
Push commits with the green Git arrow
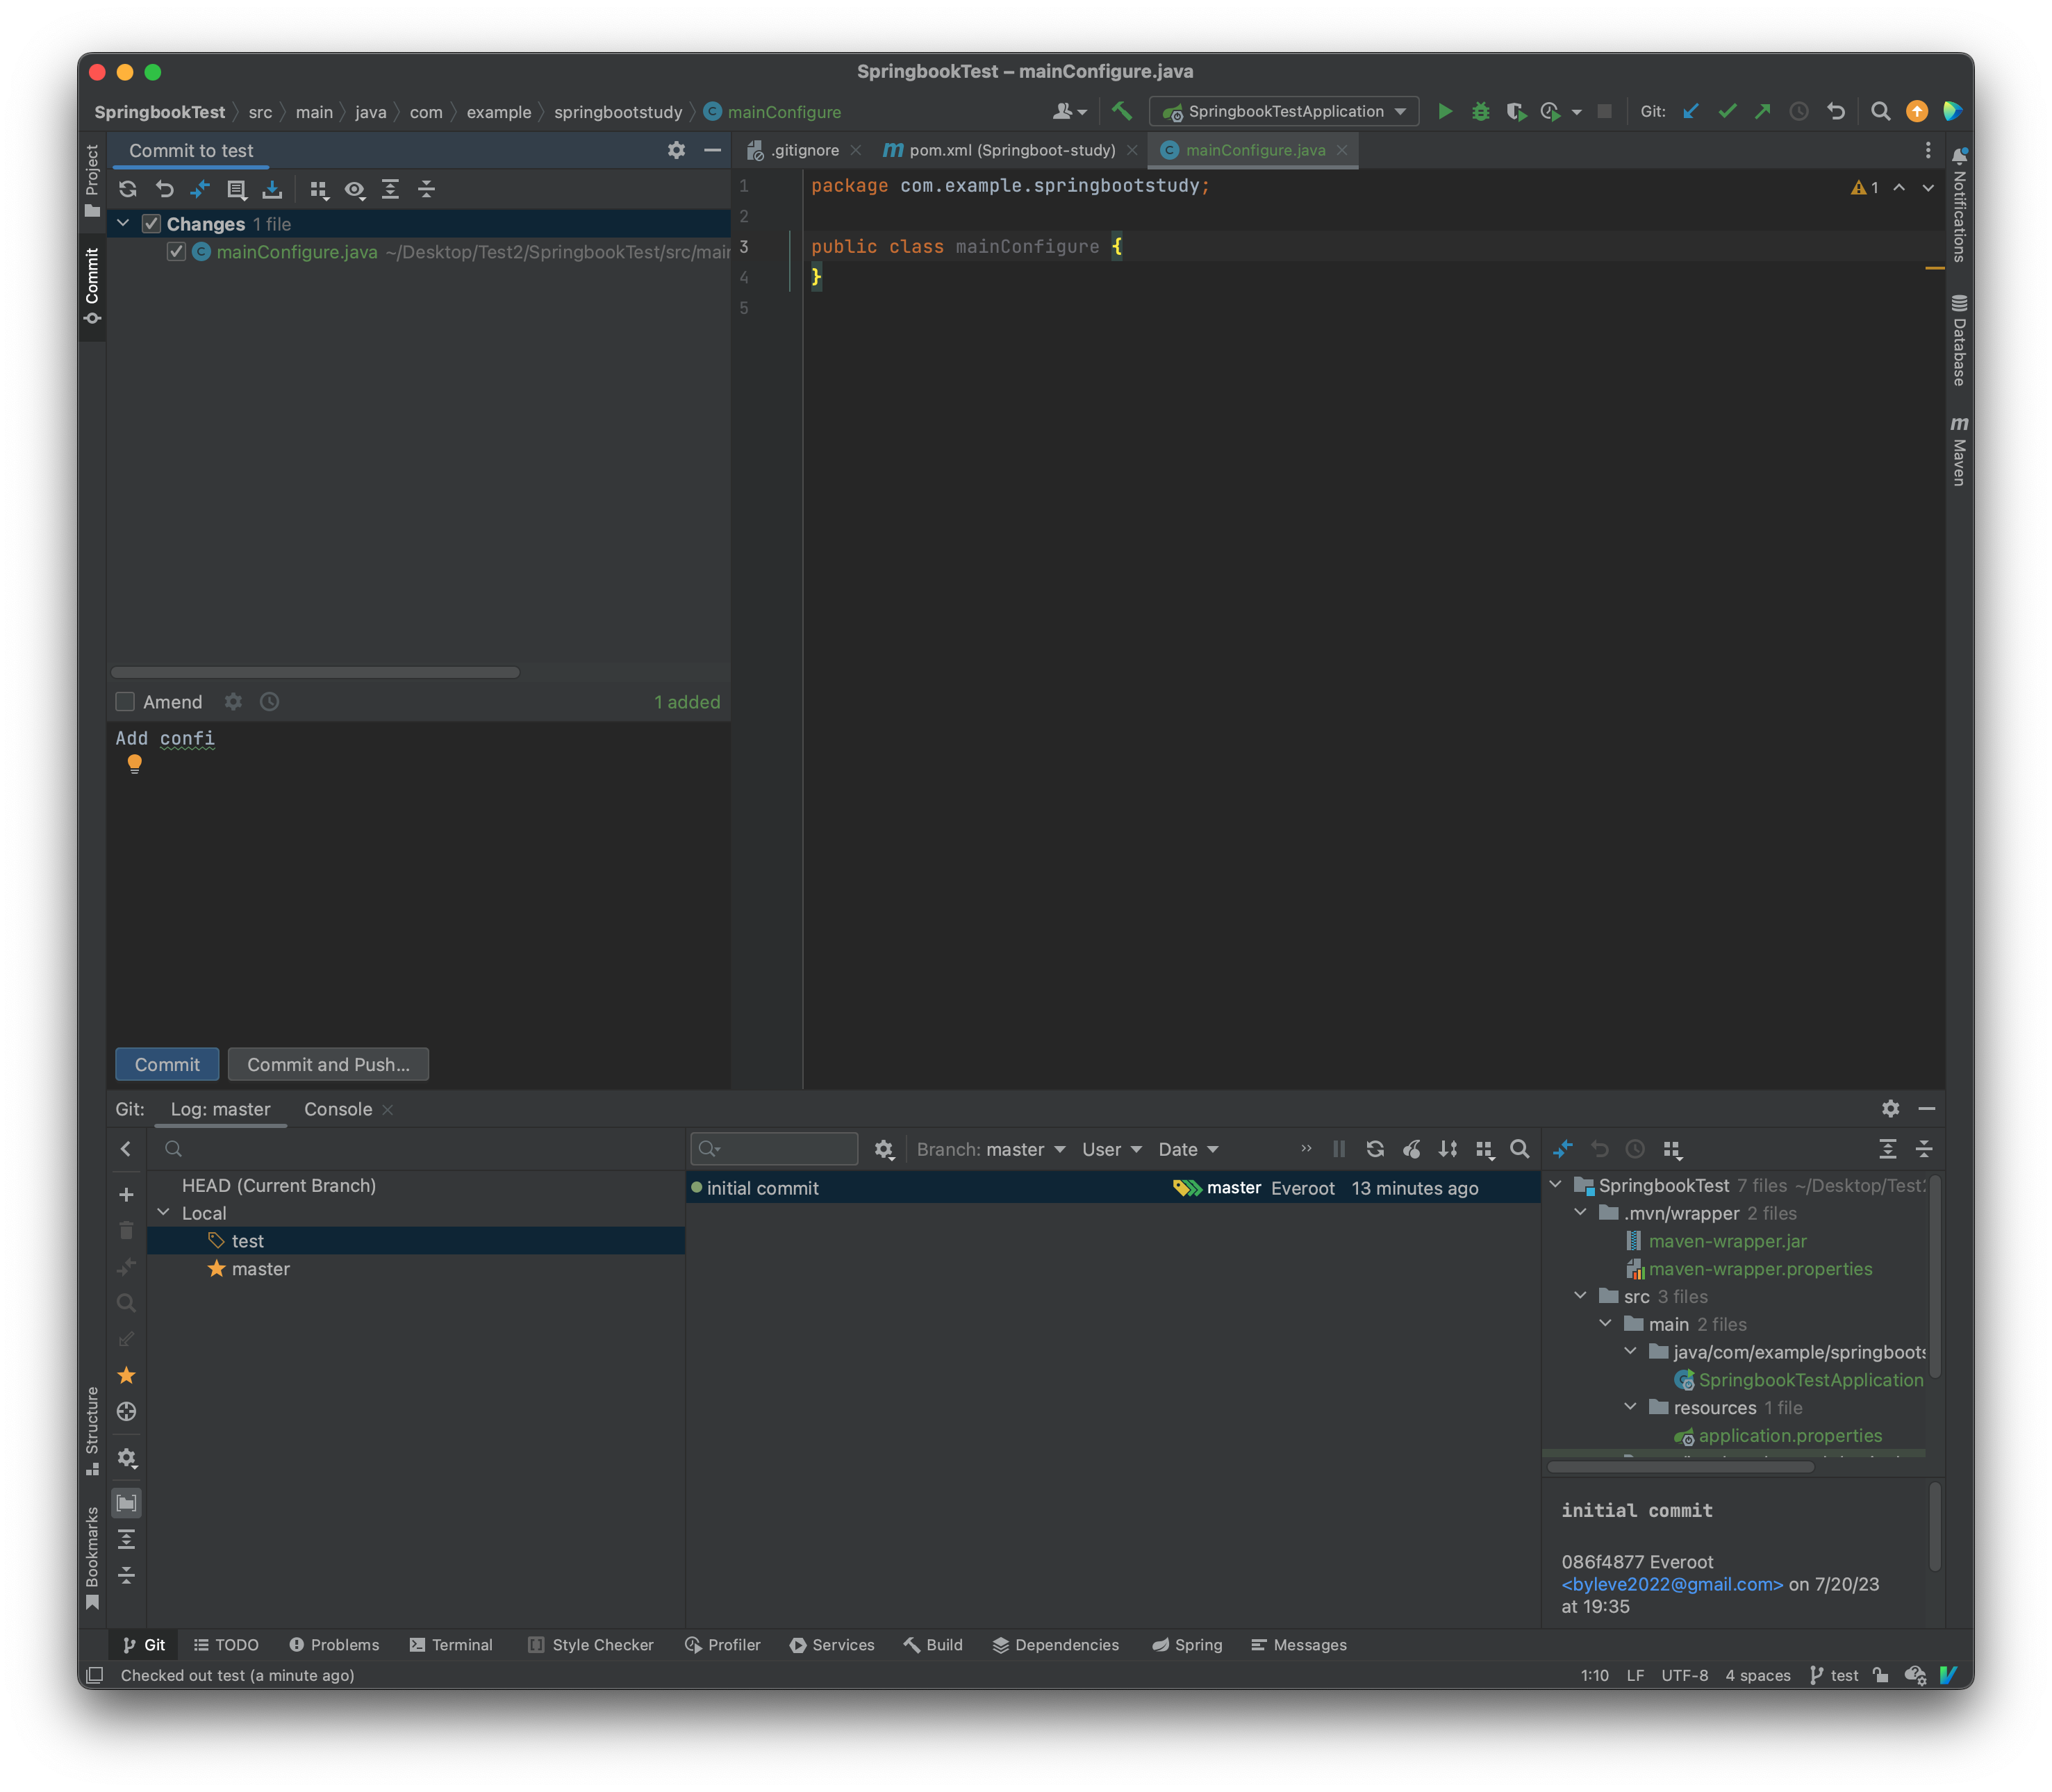pyautogui.click(x=1762, y=111)
